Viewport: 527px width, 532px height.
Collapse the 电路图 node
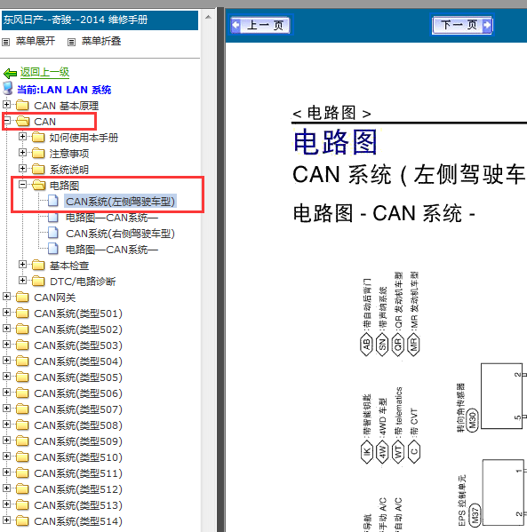pos(22,184)
